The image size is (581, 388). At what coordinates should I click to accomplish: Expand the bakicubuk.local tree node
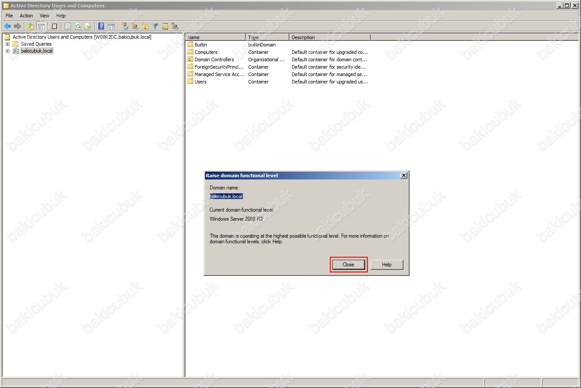coord(7,51)
